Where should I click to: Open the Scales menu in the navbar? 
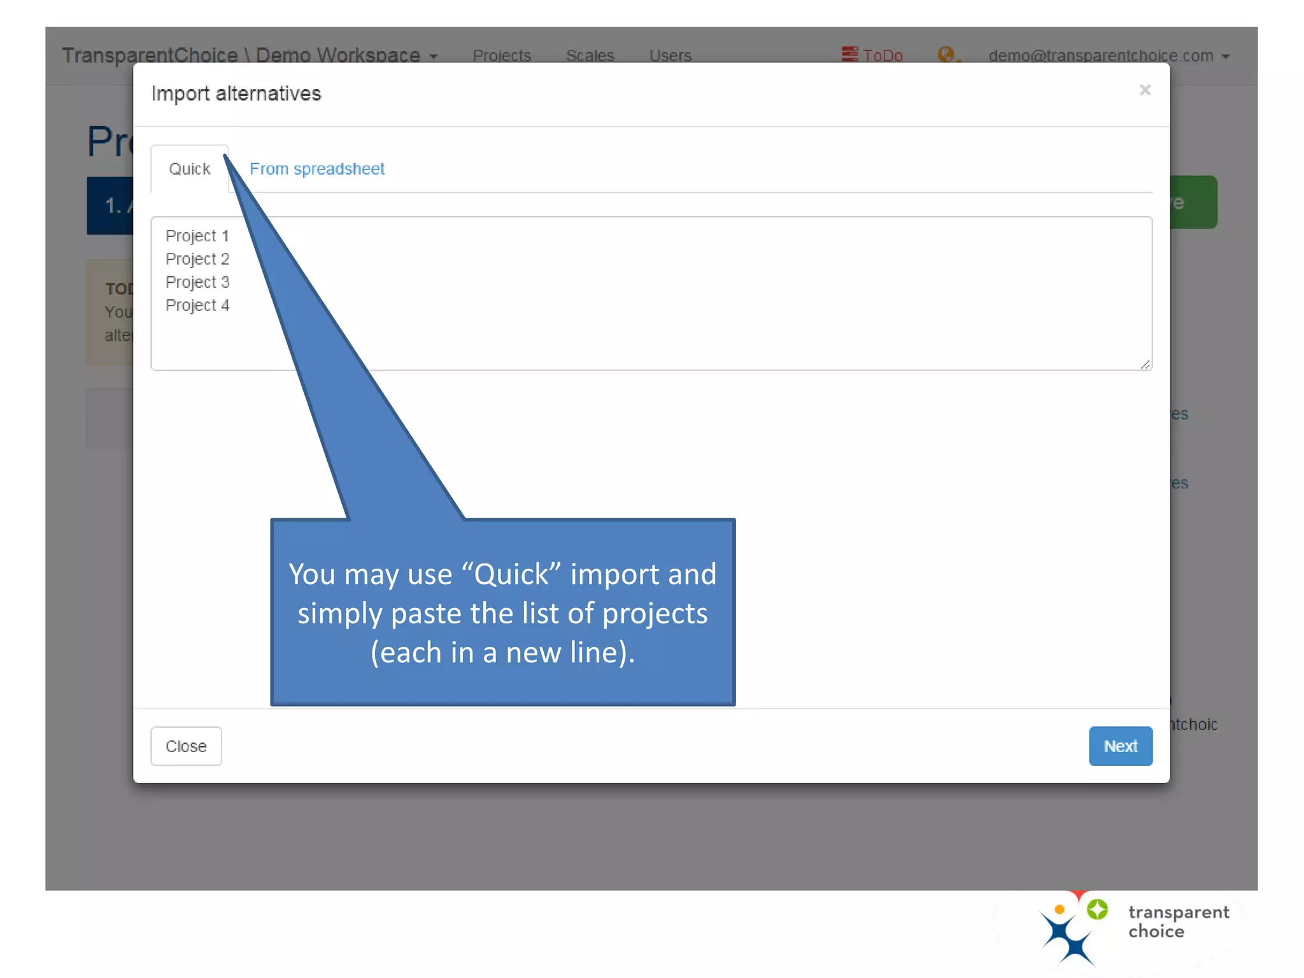point(590,55)
